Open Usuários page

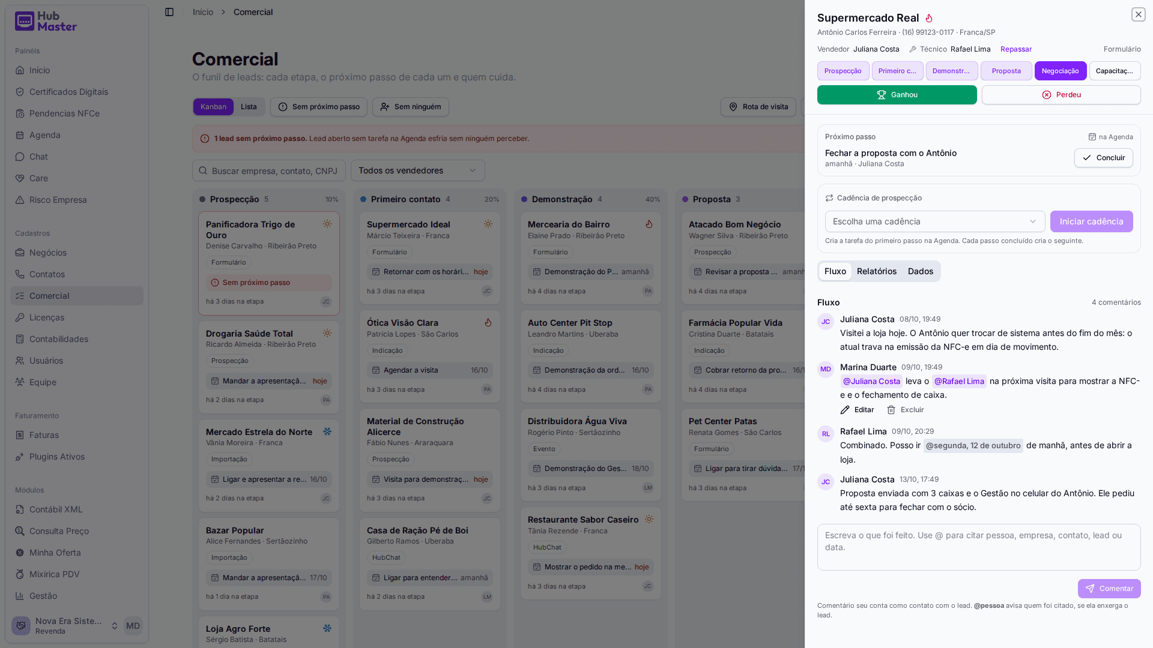click(x=77, y=361)
